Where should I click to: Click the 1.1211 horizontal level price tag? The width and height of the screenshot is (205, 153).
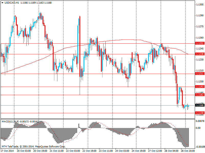click(199, 74)
